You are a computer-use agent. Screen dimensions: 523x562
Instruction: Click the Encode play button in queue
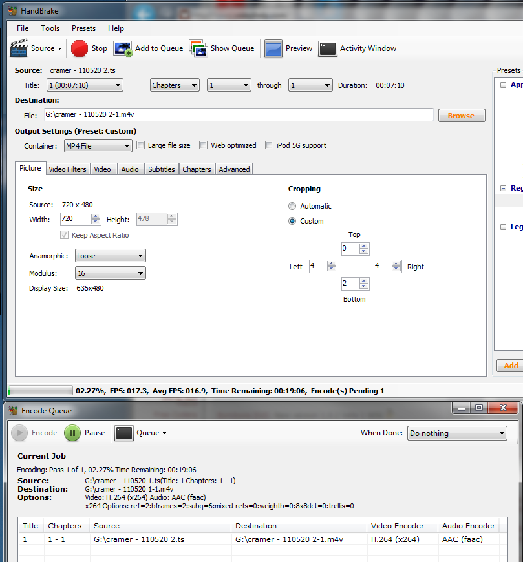click(x=19, y=433)
